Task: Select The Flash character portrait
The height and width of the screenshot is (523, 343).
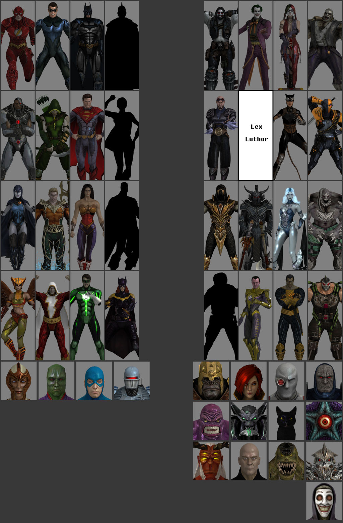Action: (x=18, y=45)
